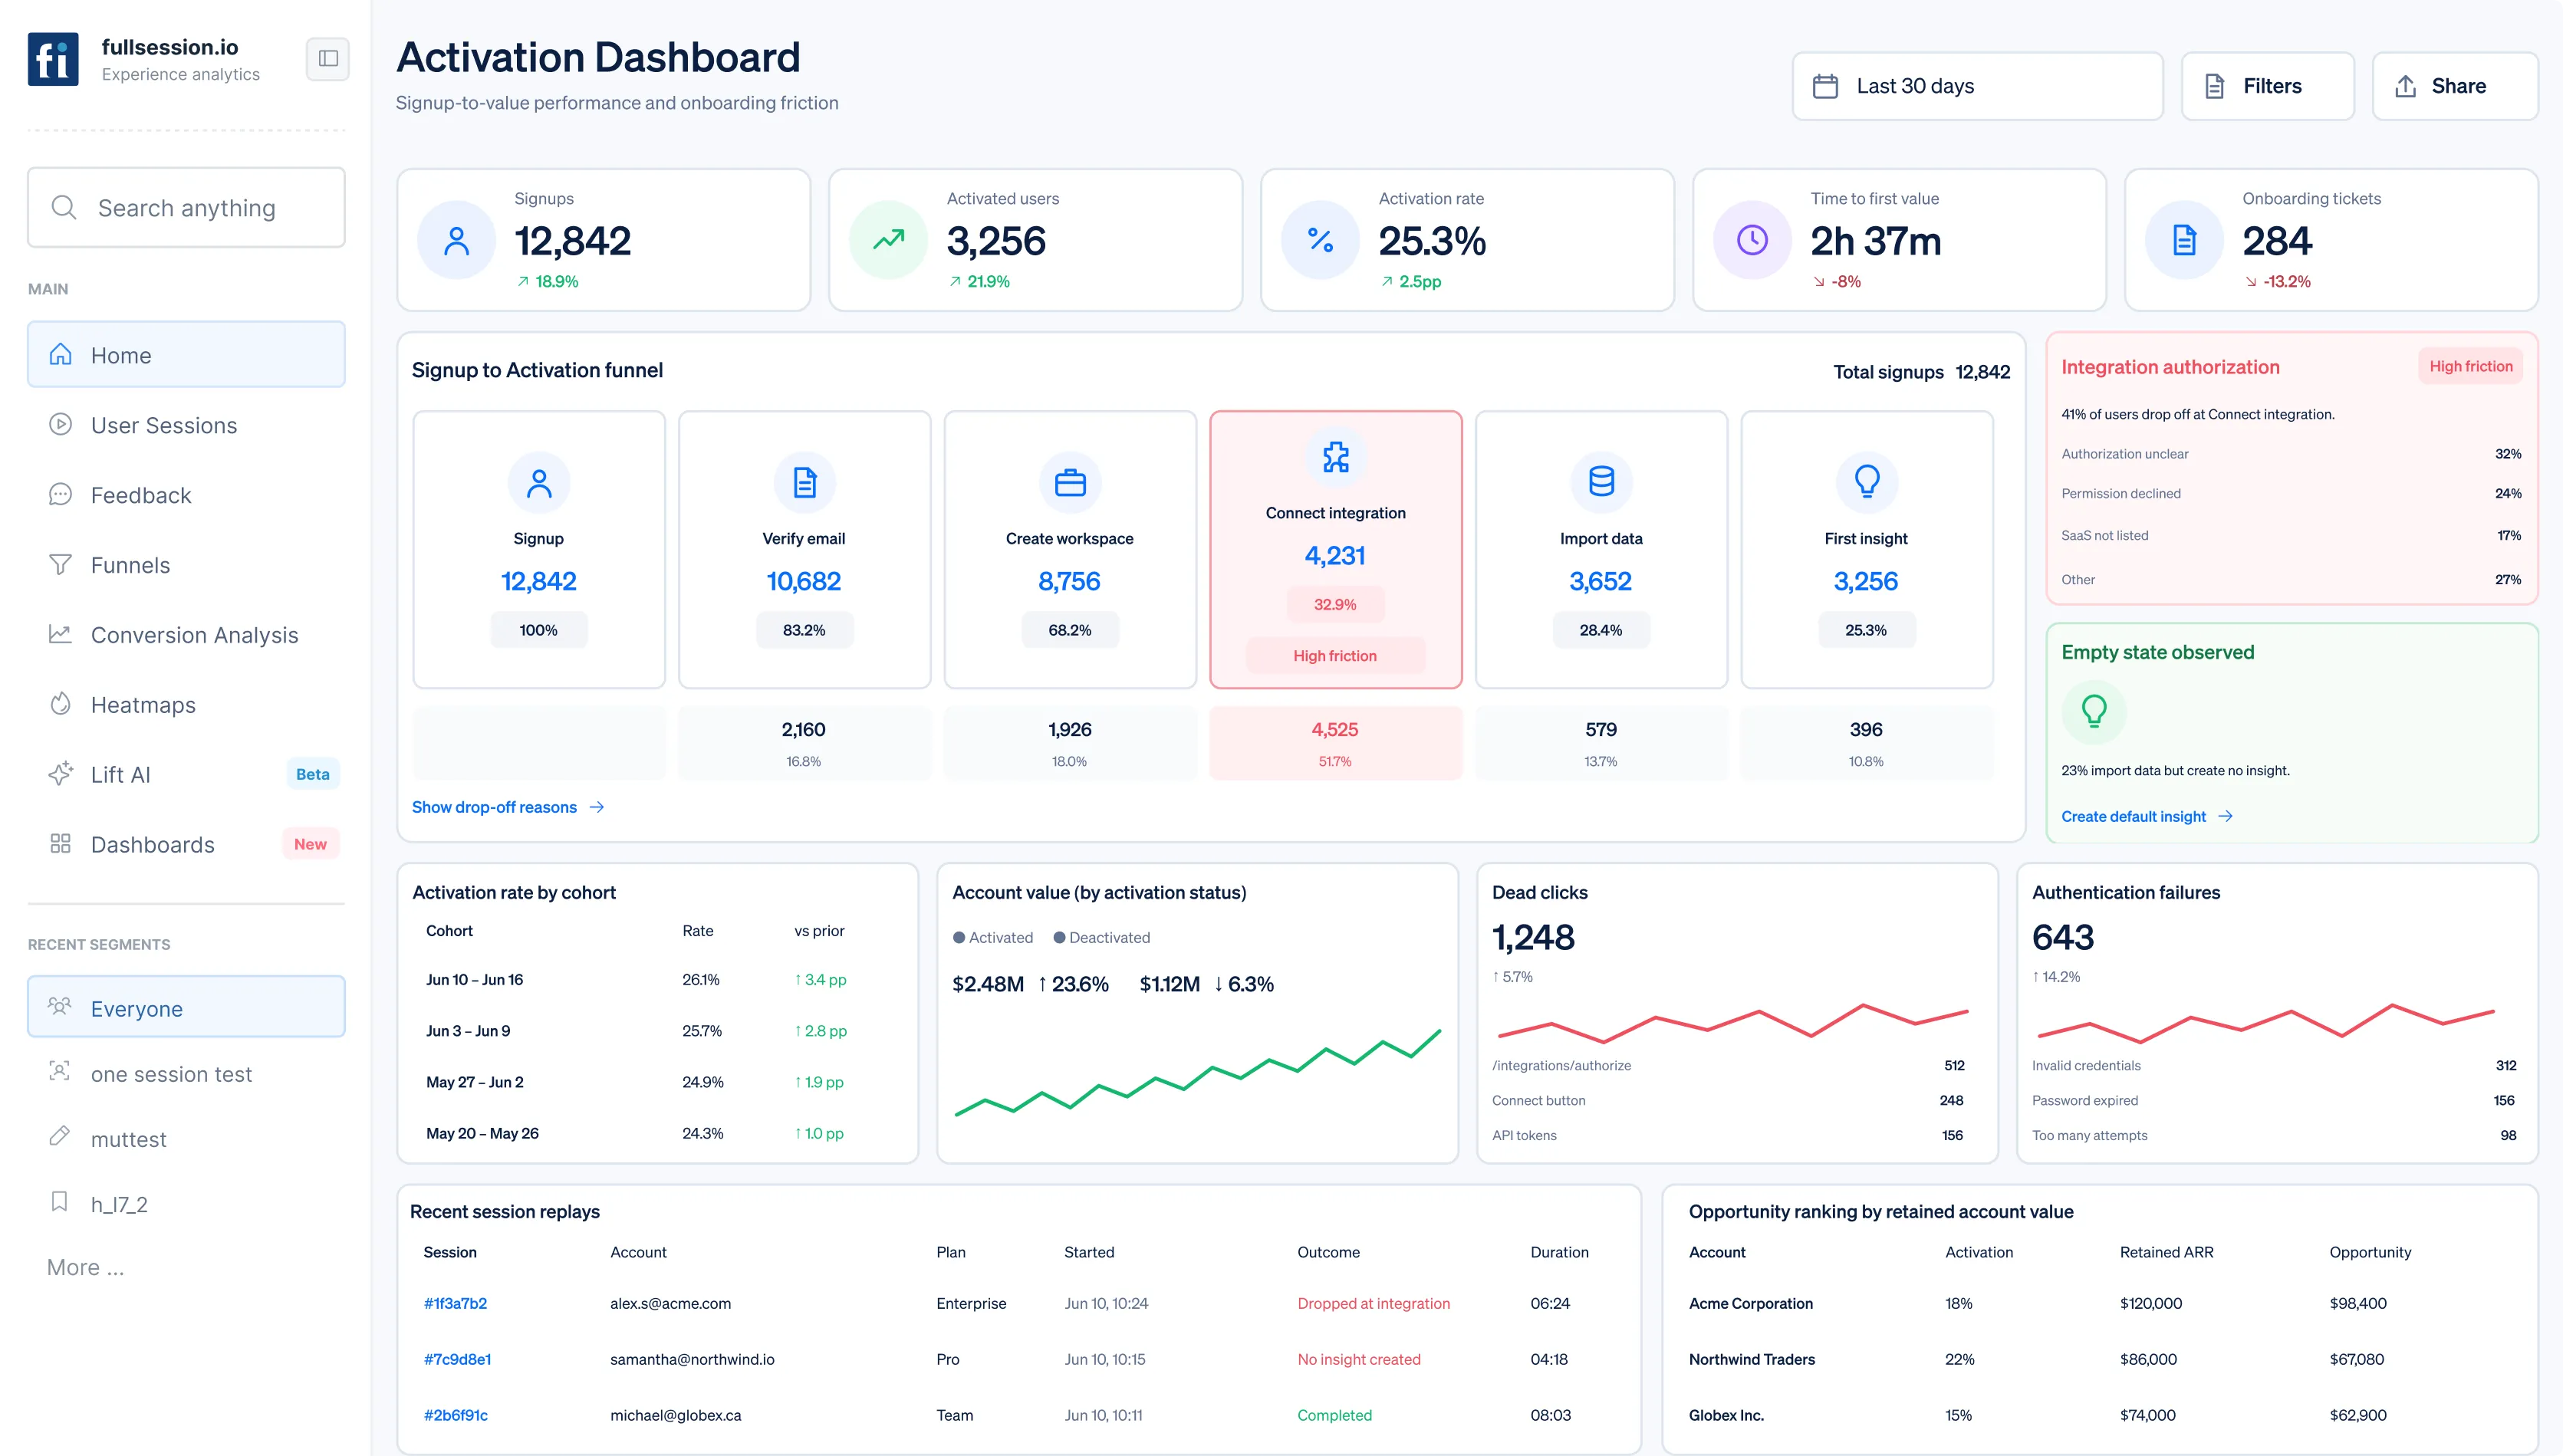2563x1456 pixels.
Task: Open User Sessions from the sidebar
Action: coord(186,425)
